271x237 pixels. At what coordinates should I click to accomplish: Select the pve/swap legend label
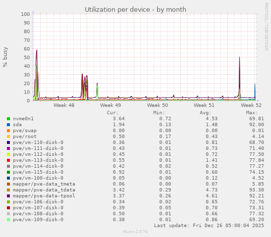coord(25,131)
